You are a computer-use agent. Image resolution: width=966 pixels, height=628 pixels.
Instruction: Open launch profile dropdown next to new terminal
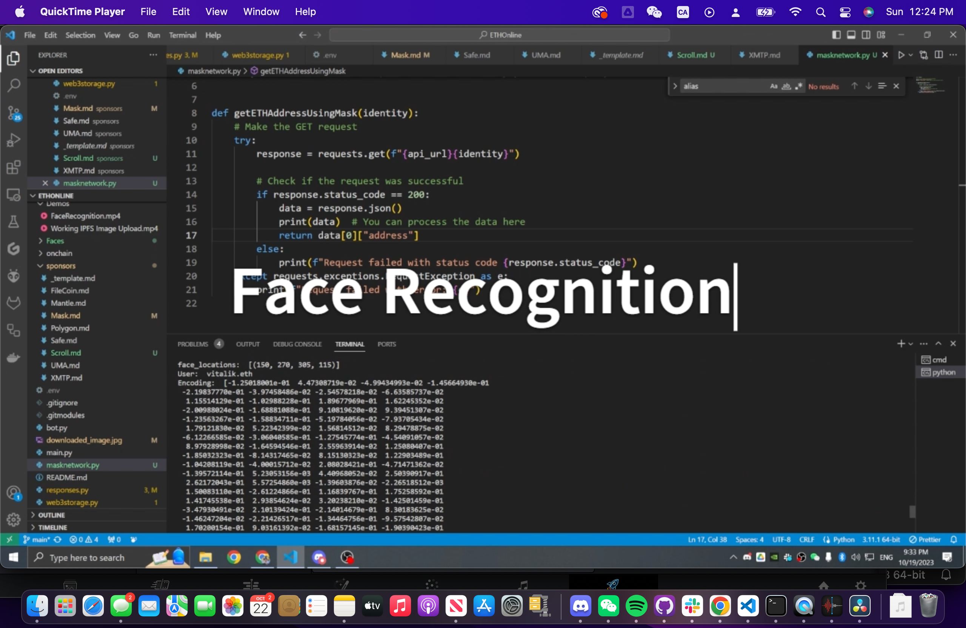click(911, 344)
